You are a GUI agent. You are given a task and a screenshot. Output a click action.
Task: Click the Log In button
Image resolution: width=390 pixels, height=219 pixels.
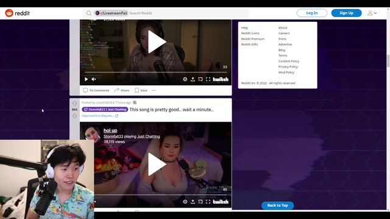(311, 13)
